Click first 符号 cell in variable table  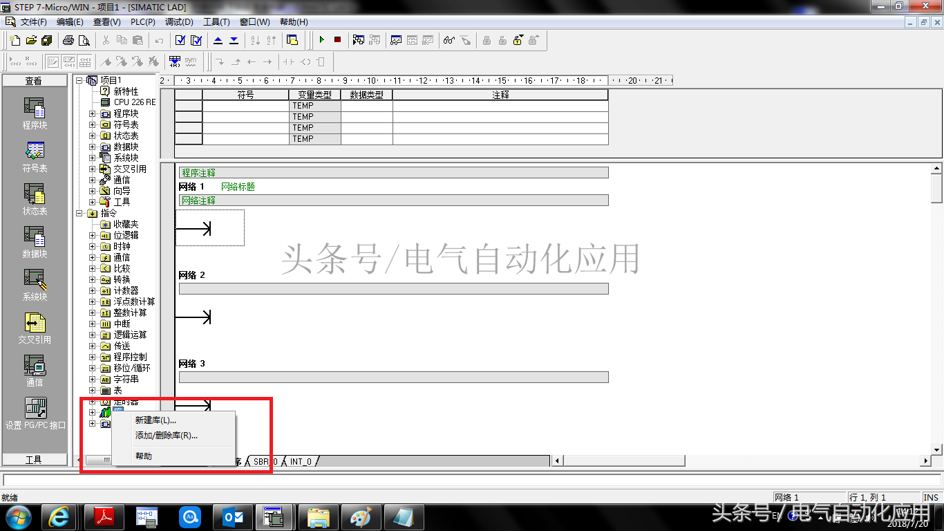click(245, 106)
